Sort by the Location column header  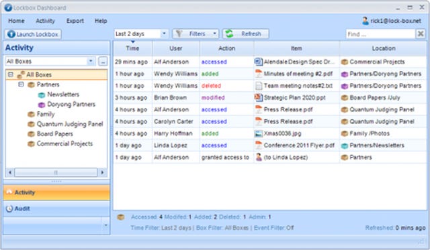point(384,48)
